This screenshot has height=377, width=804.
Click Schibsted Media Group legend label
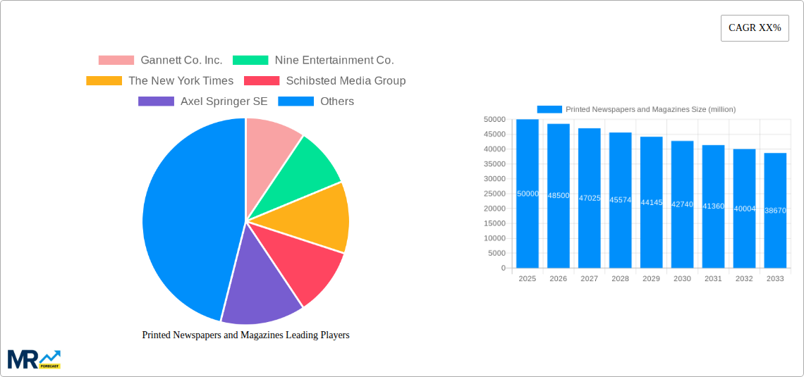tap(346, 81)
